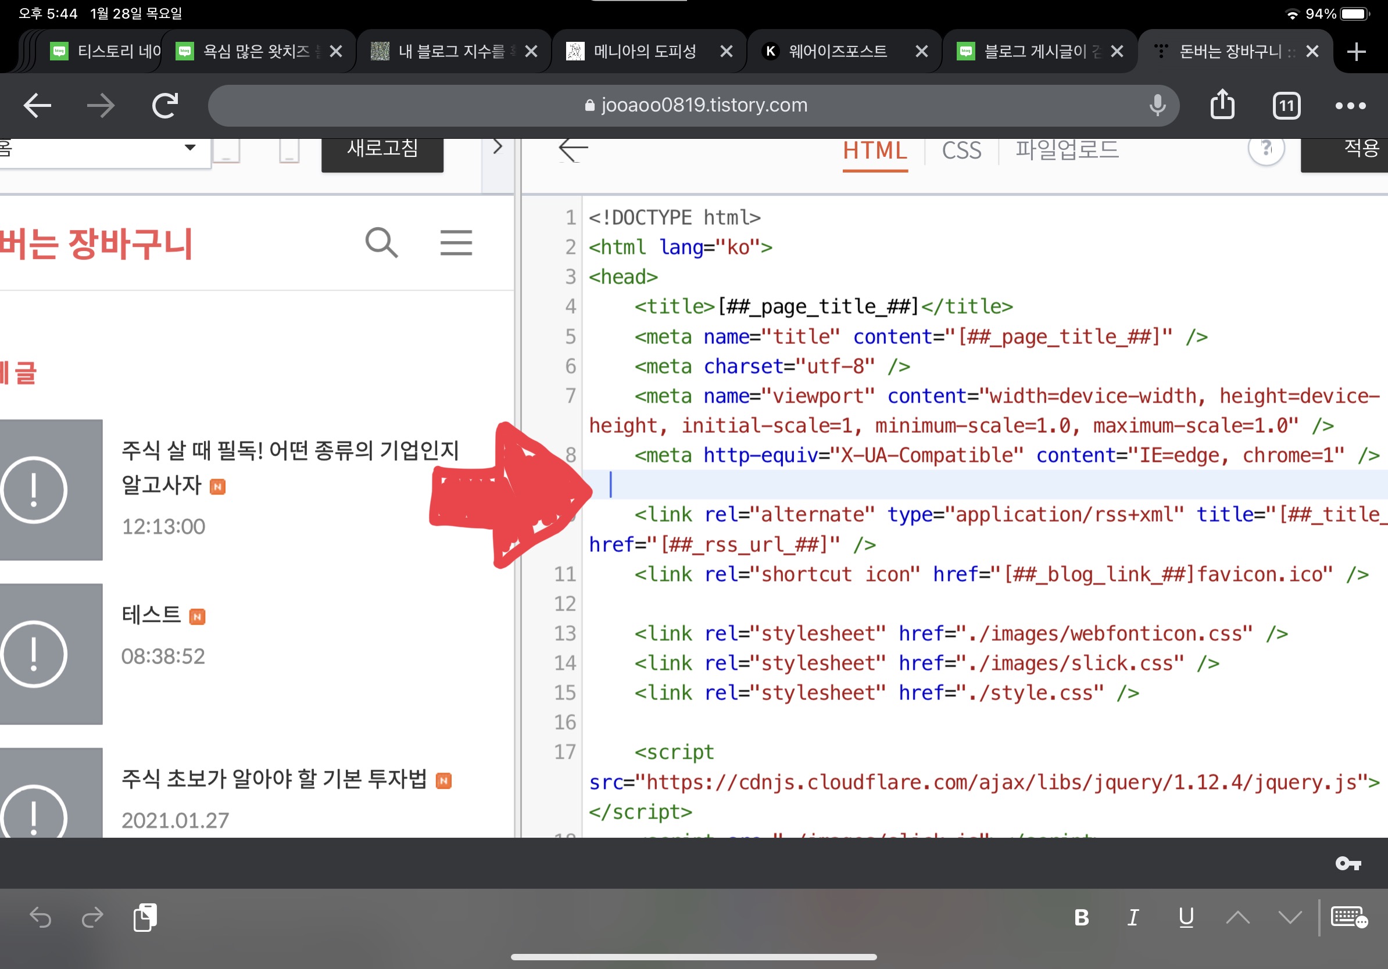Collapse preview panel with right chevron
Screen dimensions: 1388x969
[x=497, y=147]
